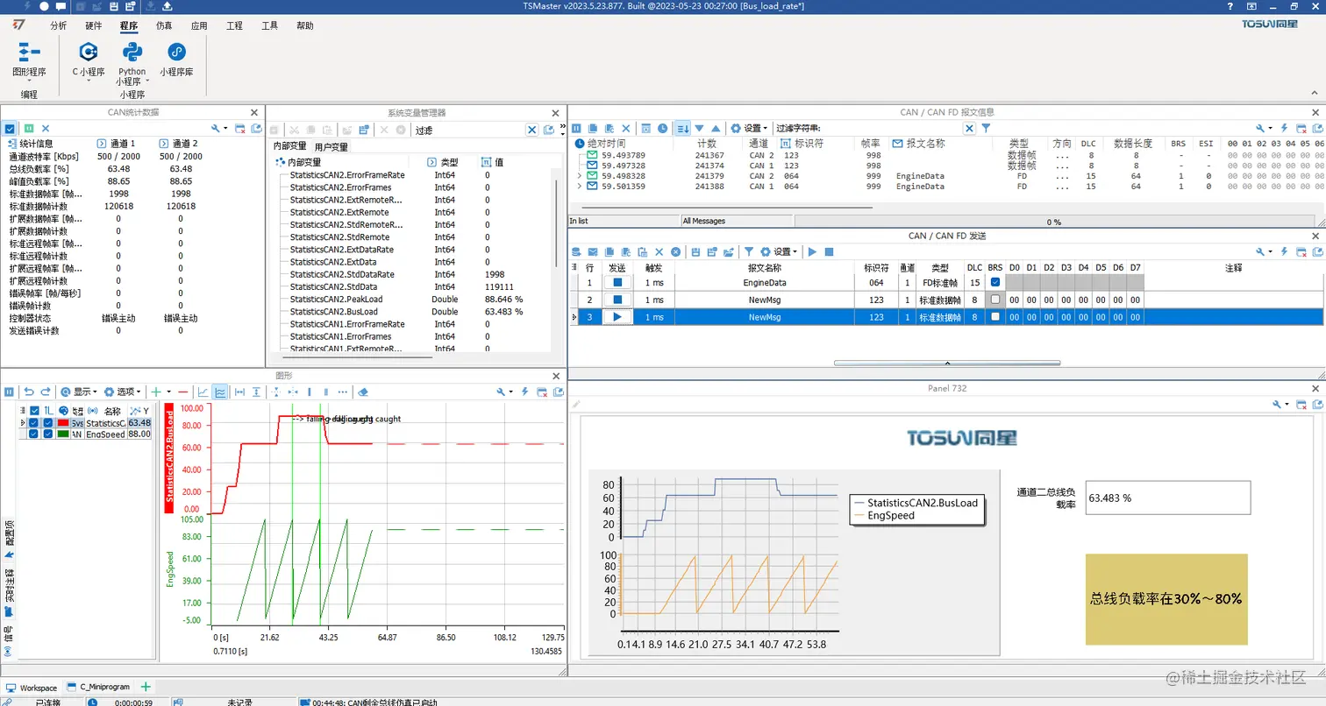Click the eraser clear icon in 图形 toolbar

(x=363, y=392)
